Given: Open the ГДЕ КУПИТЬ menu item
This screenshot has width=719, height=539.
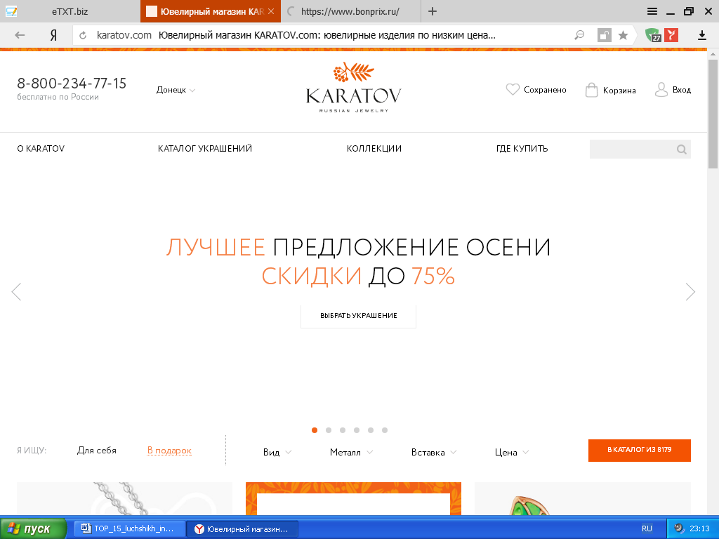Looking at the screenshot, I should 522,149.
